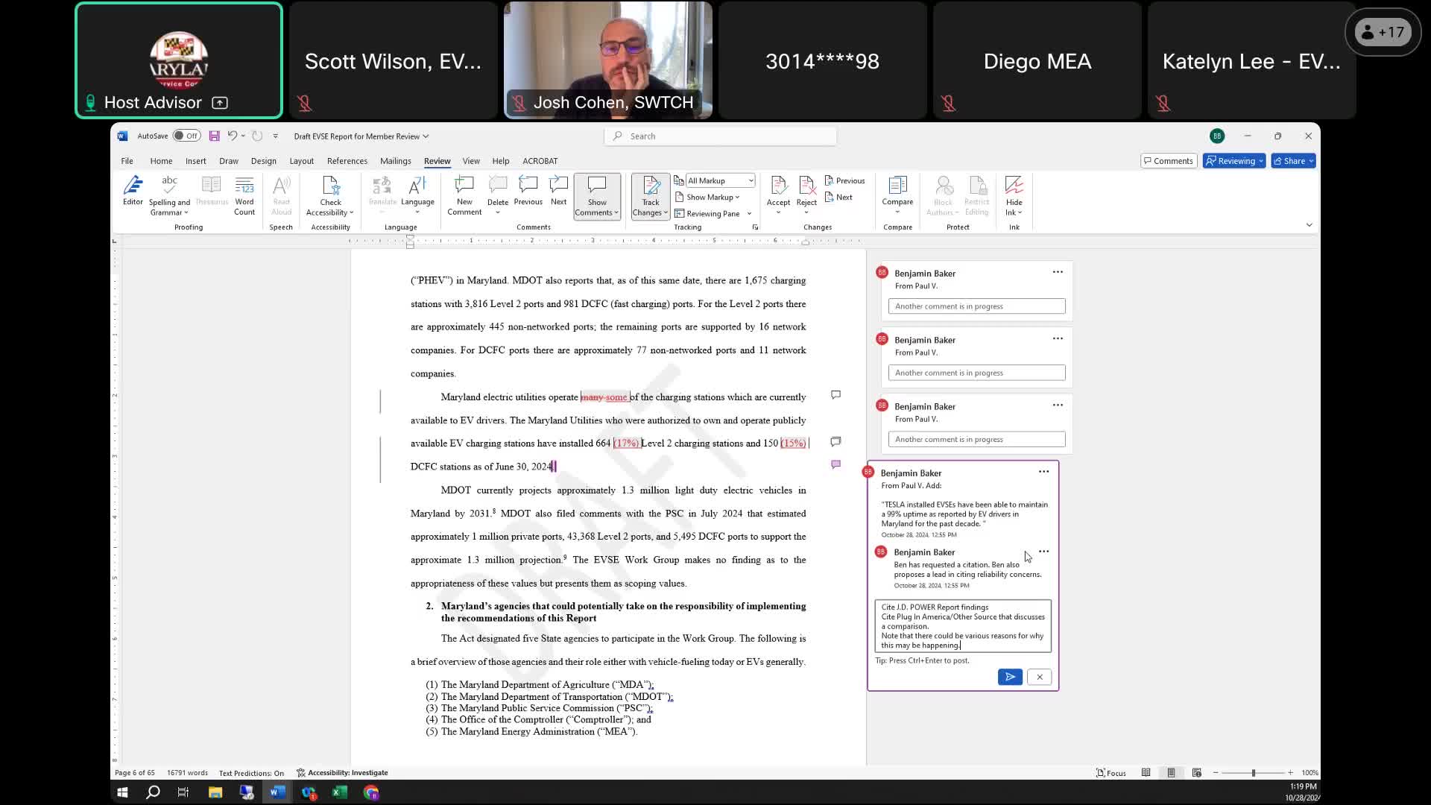Jump to Next change in Changes group
This screenshot has height=805, width=1431.
(x=838, y=197)
